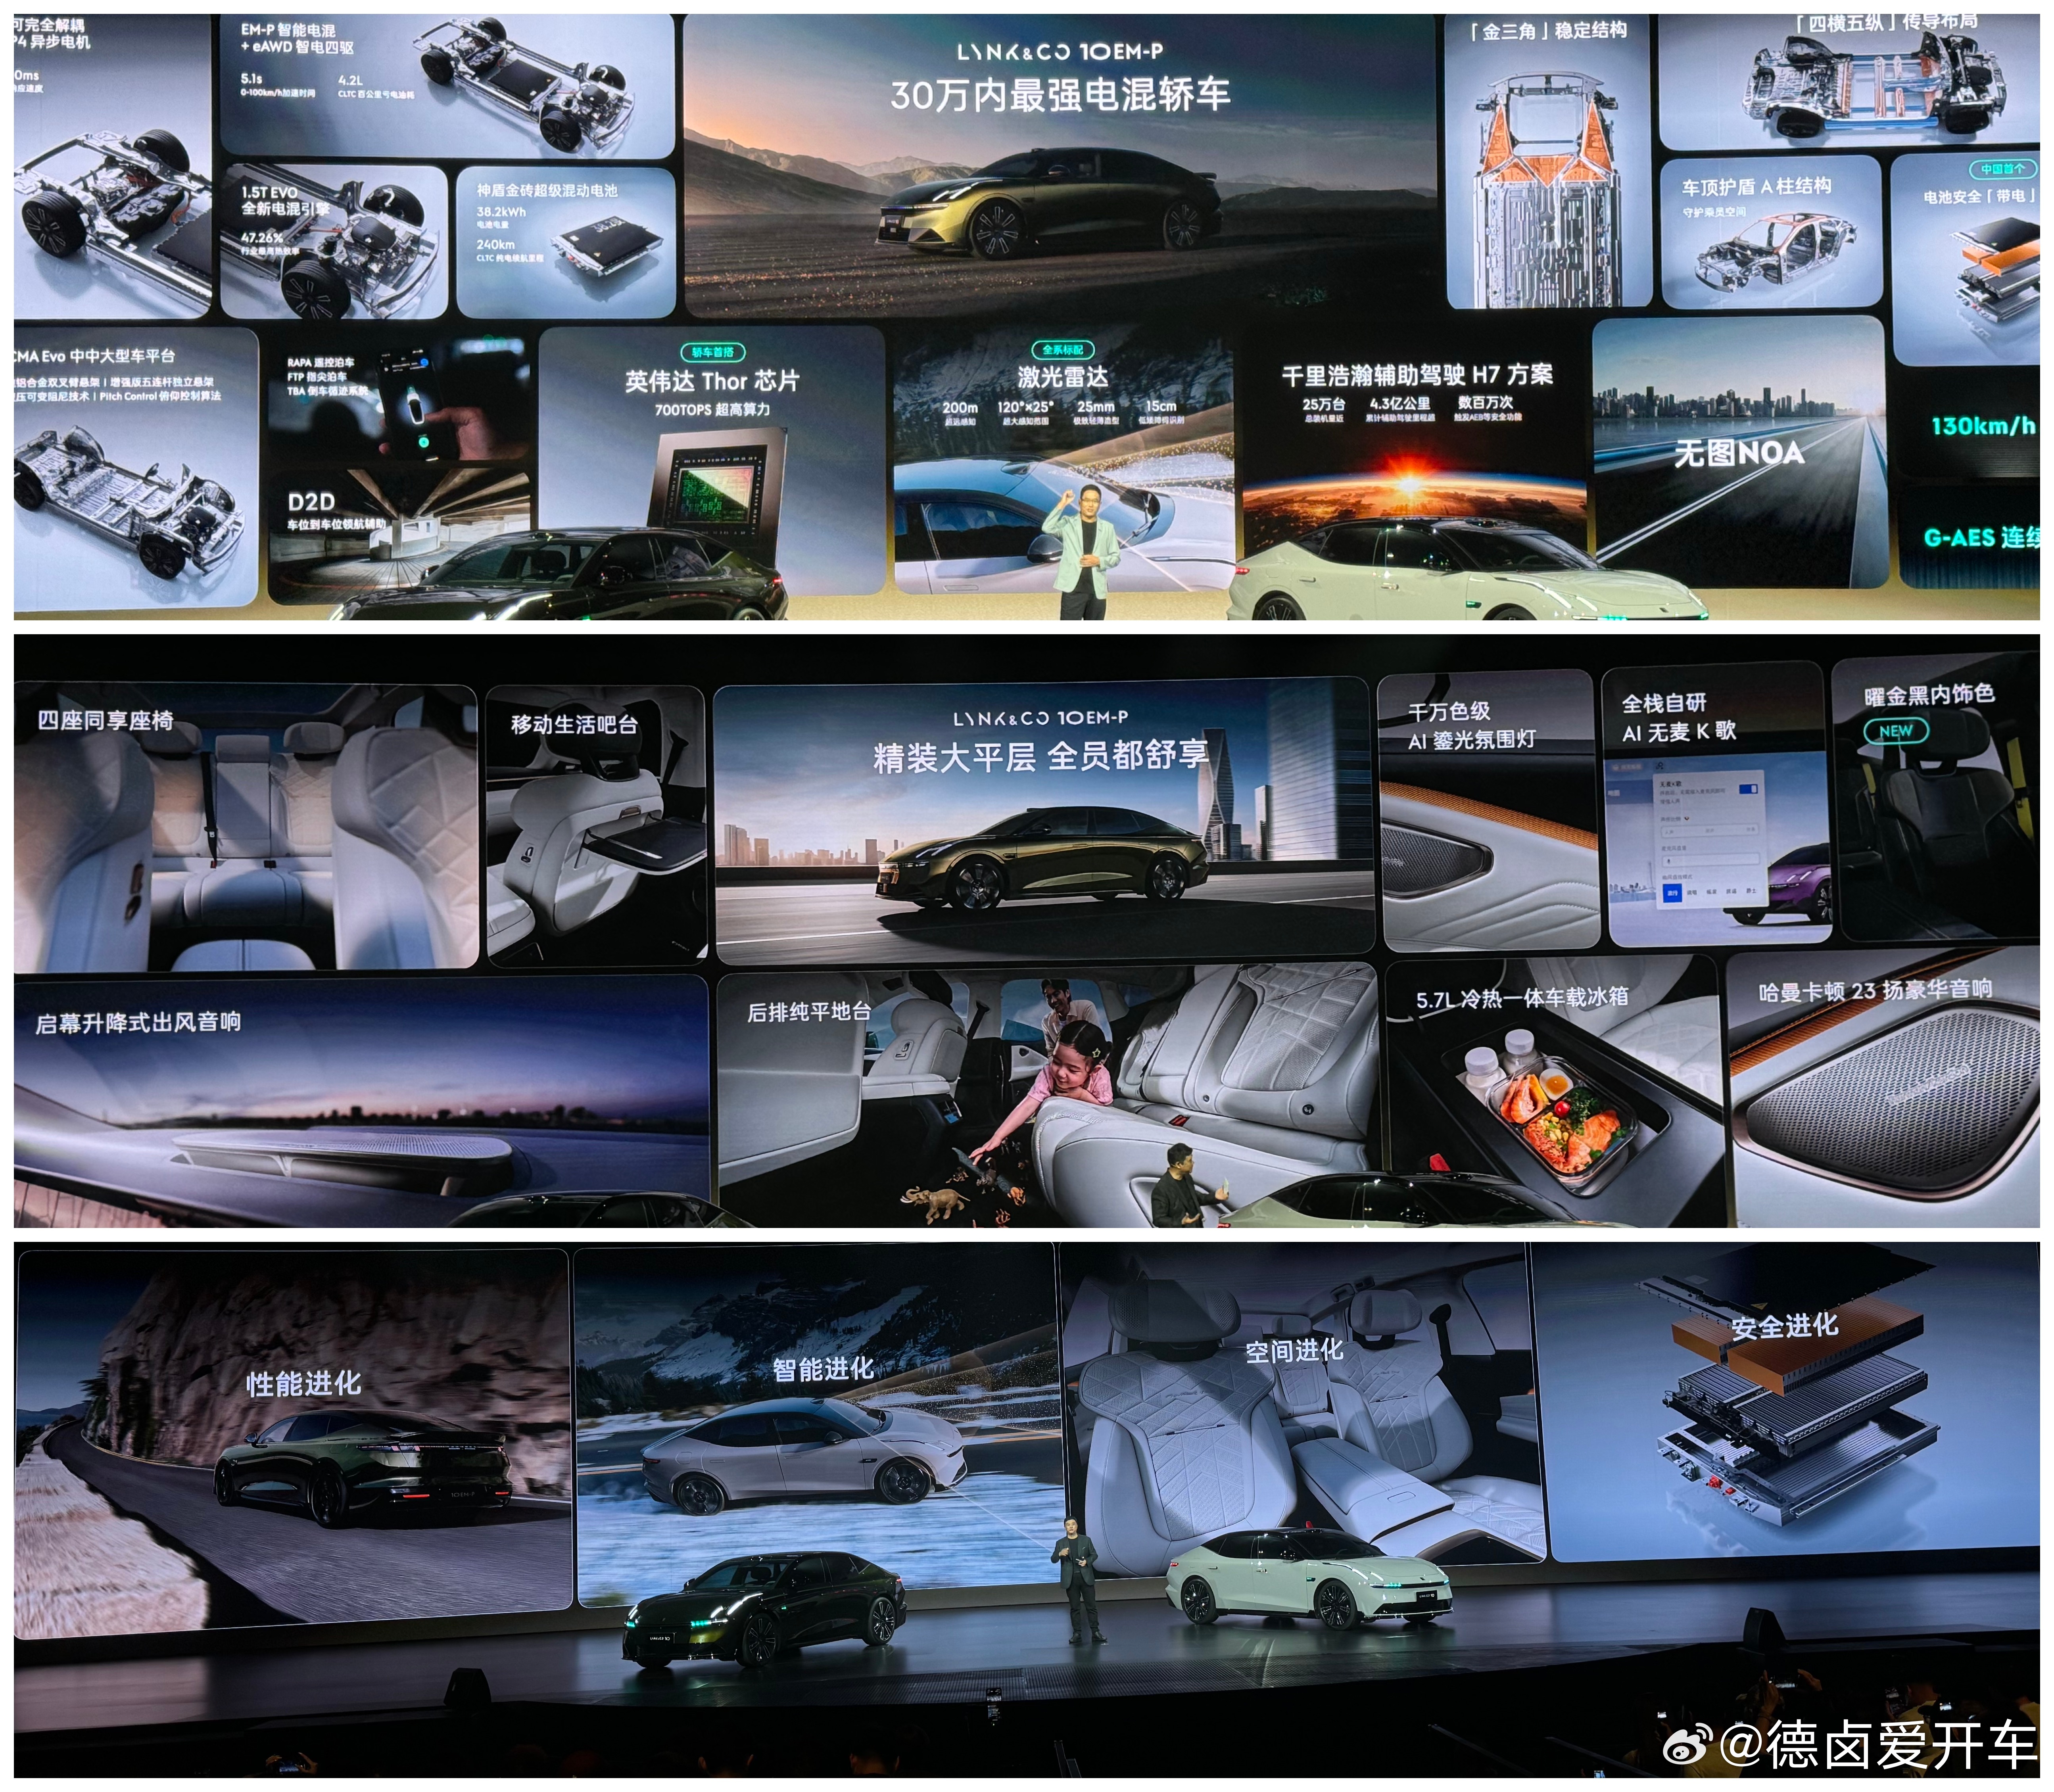Viewport: 2054px width, 1792px height.
Task: Select the '47.26%' thermal efficiency value
Action: 262,238
